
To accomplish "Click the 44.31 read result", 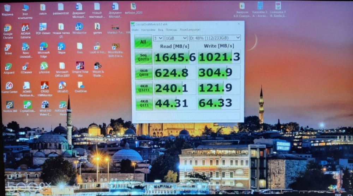I will [175, 103].
